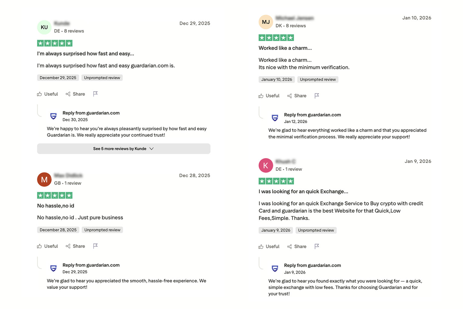This screenshot has width=463, height=309.
Task: Click 'Useful' text under the 'No hassle,no id' review
Action: pyautogui.click(x=51, y=246)
